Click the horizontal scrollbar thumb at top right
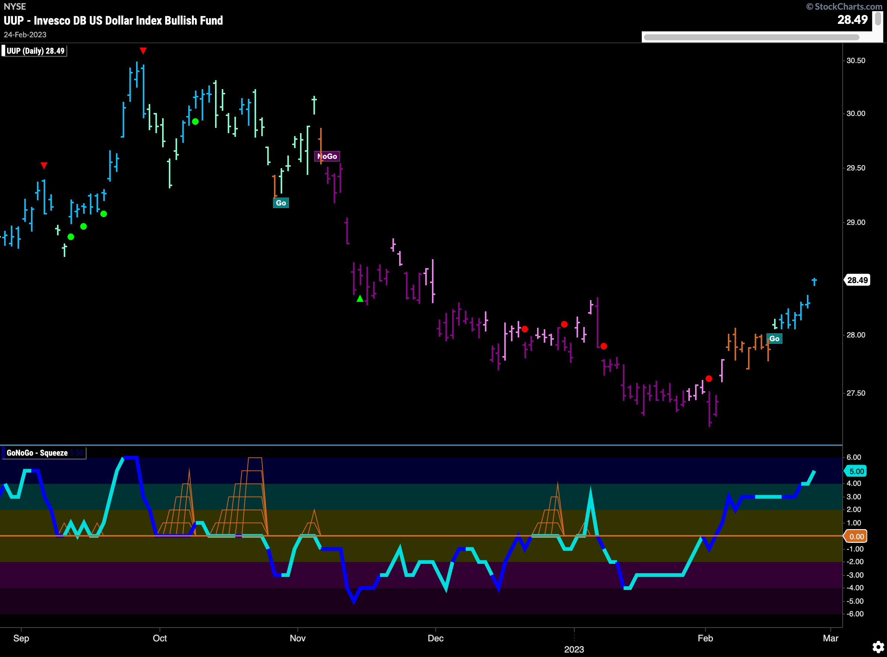This screenshot has height=657, width=887. coord(751,37)
